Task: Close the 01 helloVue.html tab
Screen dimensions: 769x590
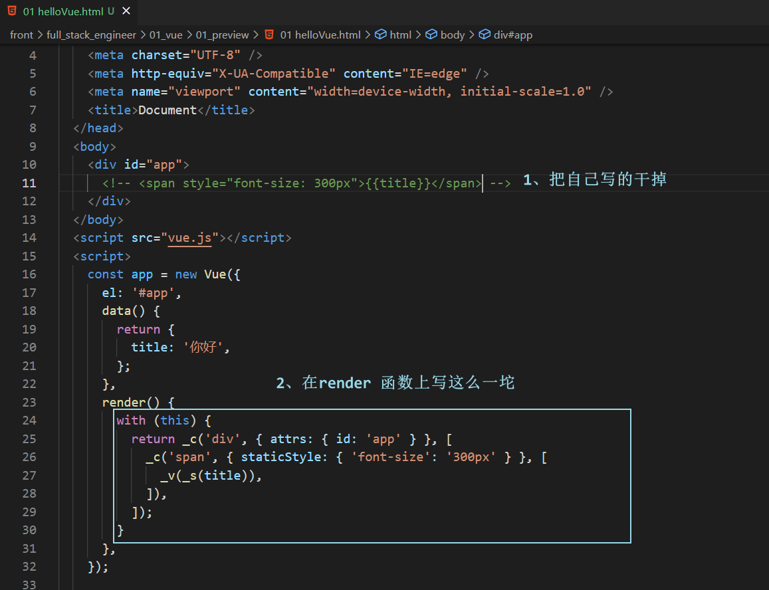Action: (x=126, y=11)
